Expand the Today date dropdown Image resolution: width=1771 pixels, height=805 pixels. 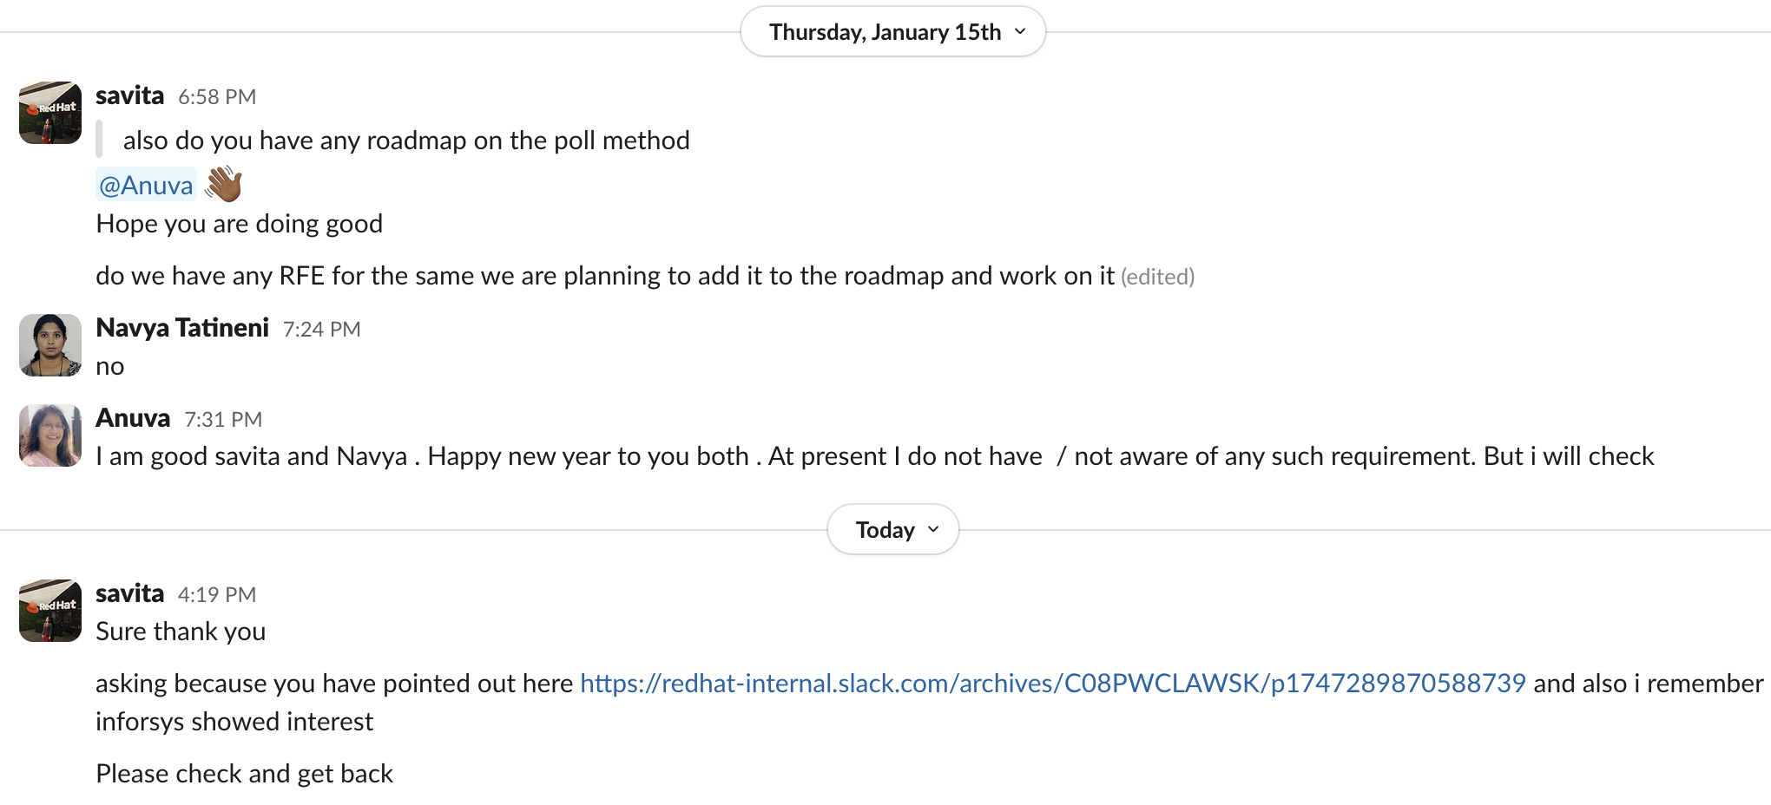coord(892,529)
